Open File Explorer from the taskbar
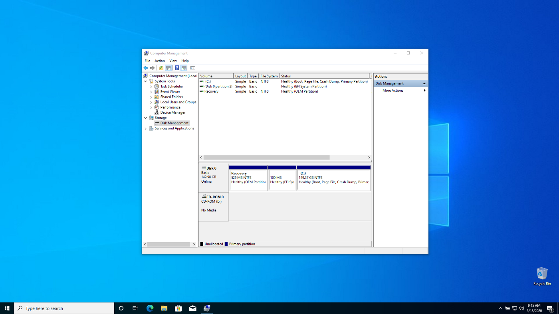The width and height of the screenshot is (559, 314). point(164,308)
